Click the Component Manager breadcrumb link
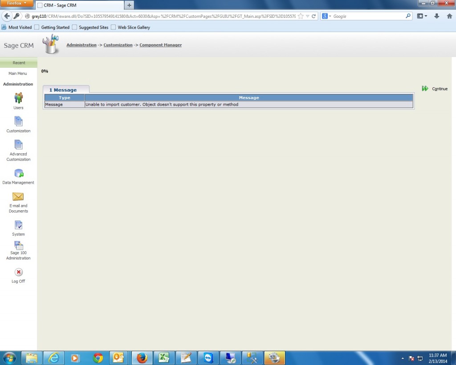 click(x=160, y=45)
